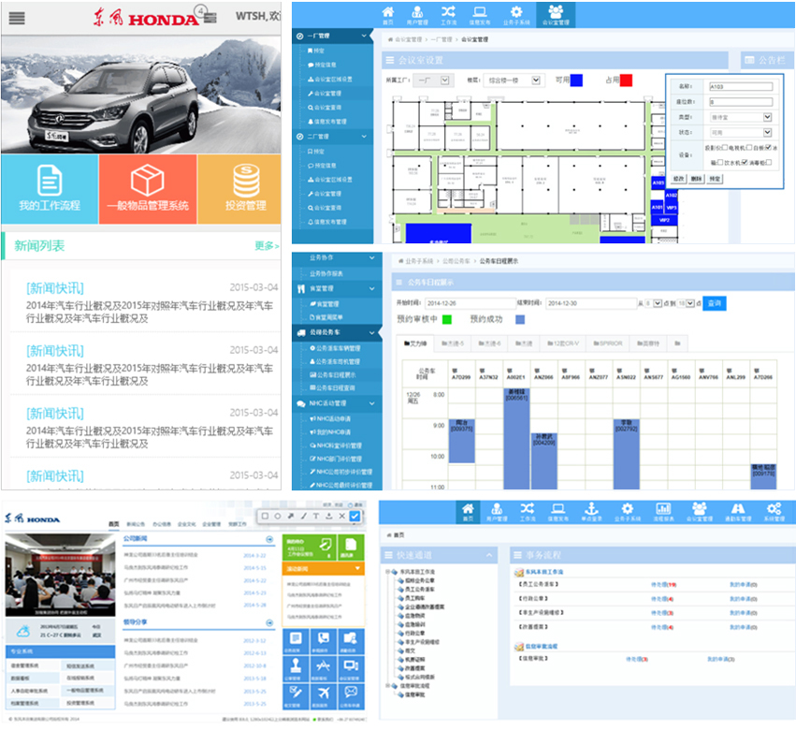Uncheck the 白板 equipment checkbox
This screenshot has height=730, width=796.
click(769, 147)
